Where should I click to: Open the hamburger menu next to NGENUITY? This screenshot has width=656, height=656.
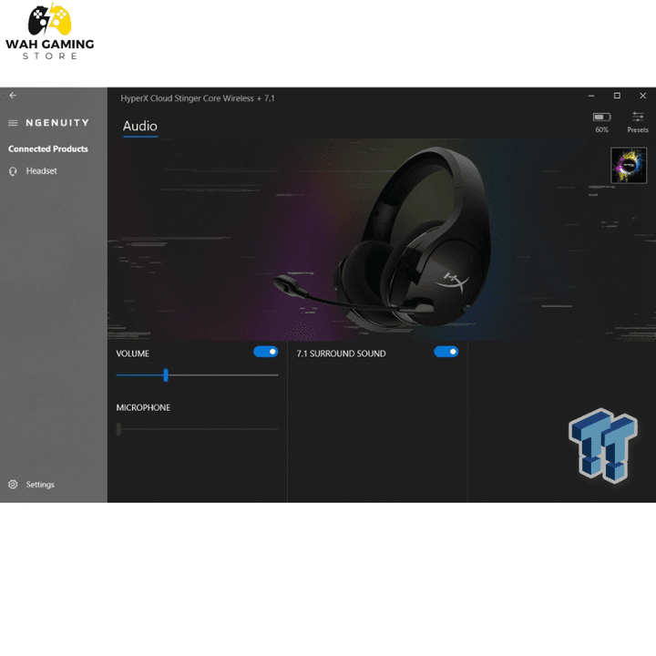[13, 123]
